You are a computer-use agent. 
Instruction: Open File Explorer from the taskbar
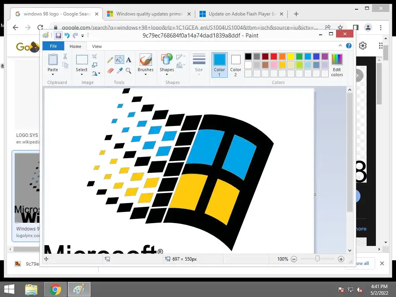click(31, 289)
